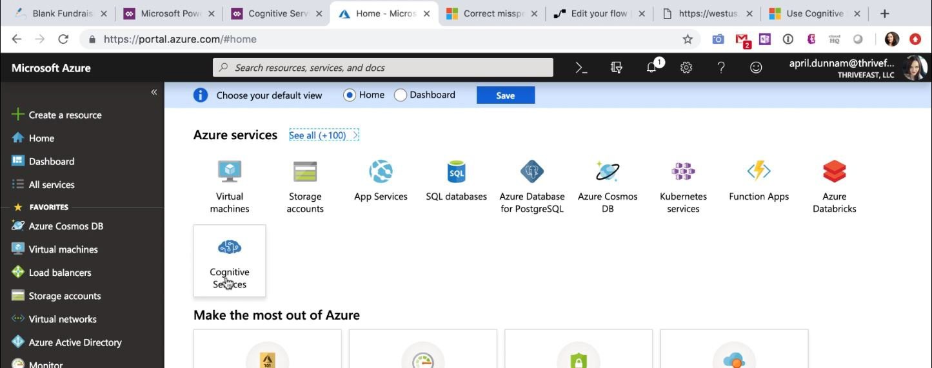Open Feedback smiley icon
Screen dimensions: 932x368
756,68
